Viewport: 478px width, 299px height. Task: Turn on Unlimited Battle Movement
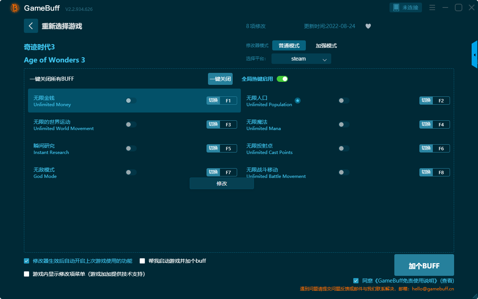[344, 172]
